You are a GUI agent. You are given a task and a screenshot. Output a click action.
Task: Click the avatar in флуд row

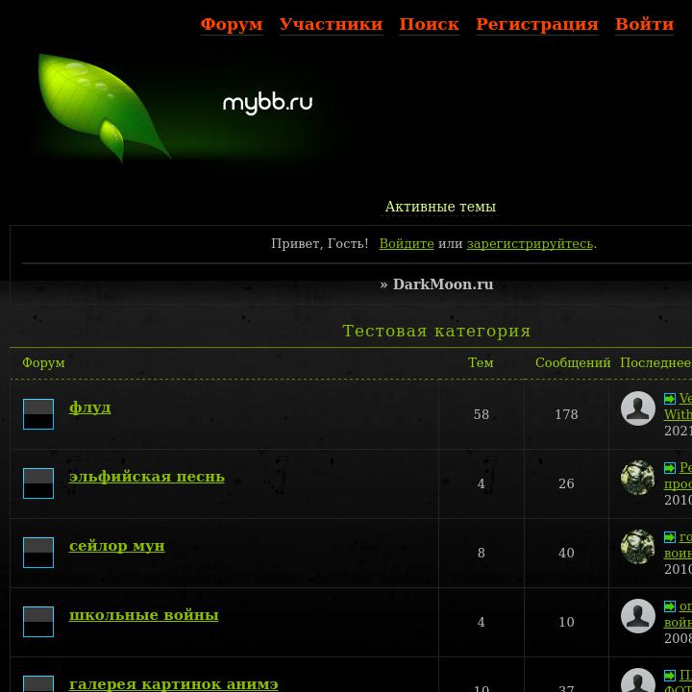[638, 408]
